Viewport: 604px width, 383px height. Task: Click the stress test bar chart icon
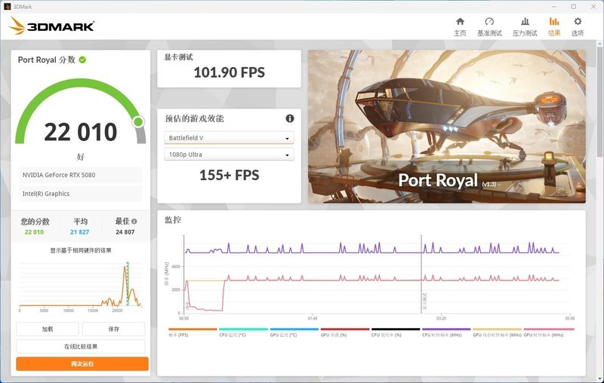tap(525, 22)
